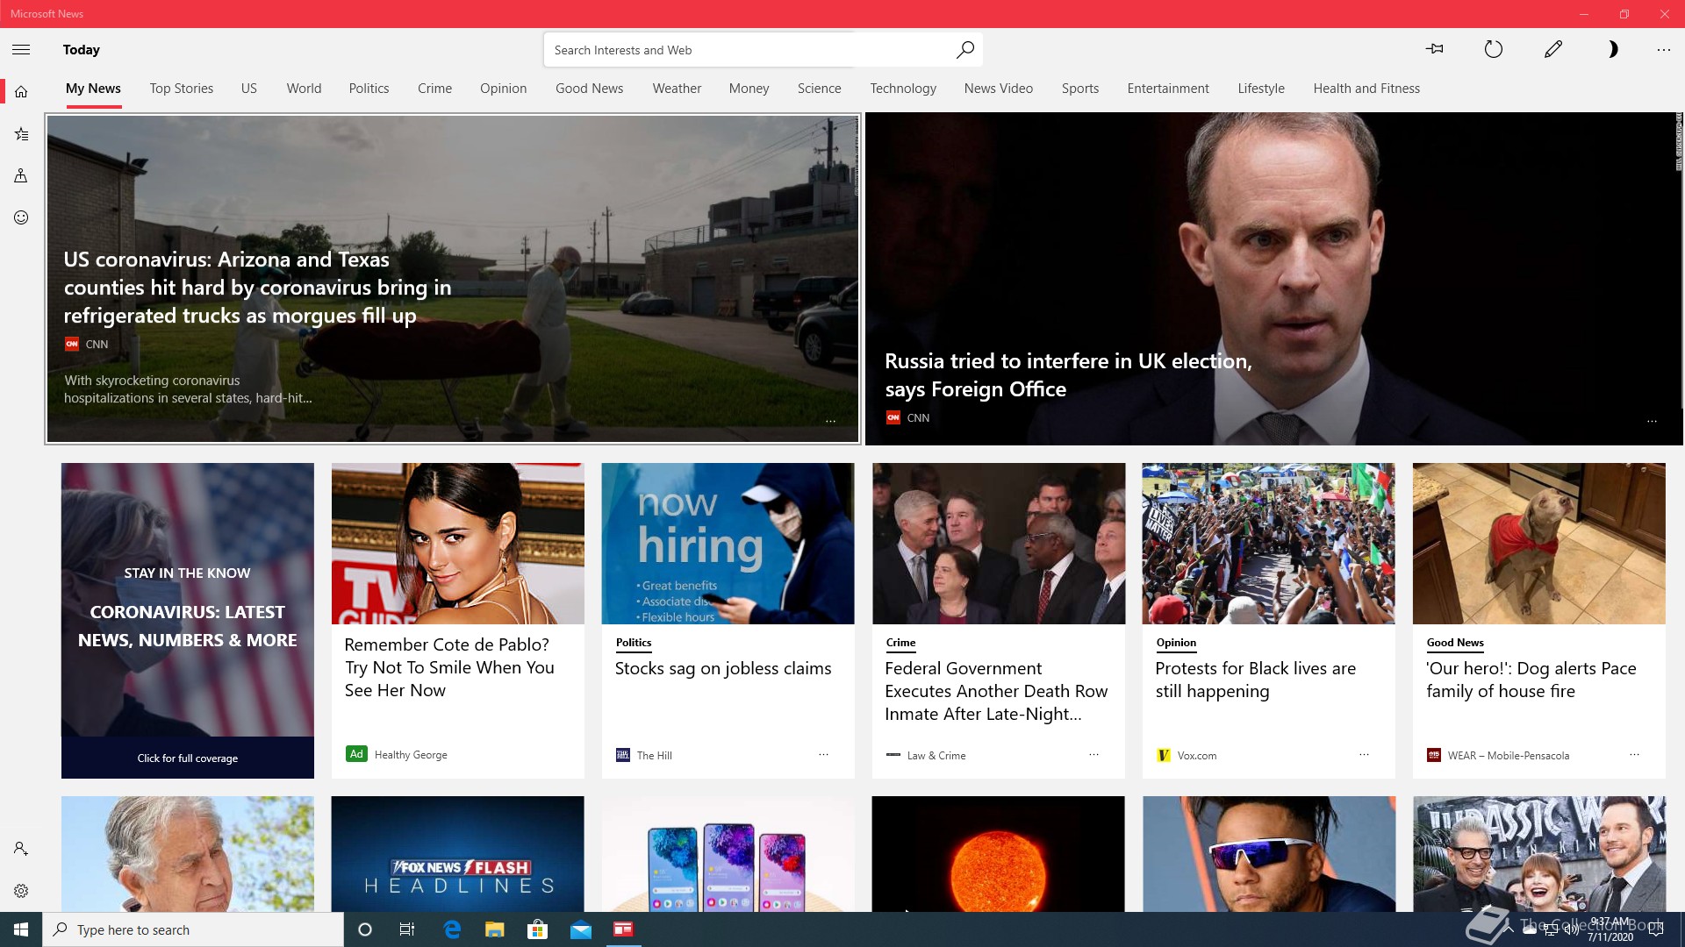Open Federal Government Executes Death Row article
This screenshot has height=947, width=1685.
(x=996, y=691)
